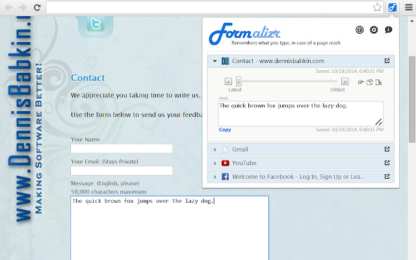Expand the YouTube saved entry

[215, 163]
